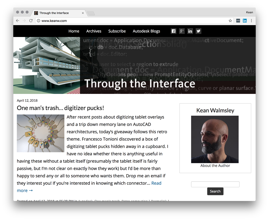
Task: Click the LinkedIn icon in site navigation
Action: (190, 31)
